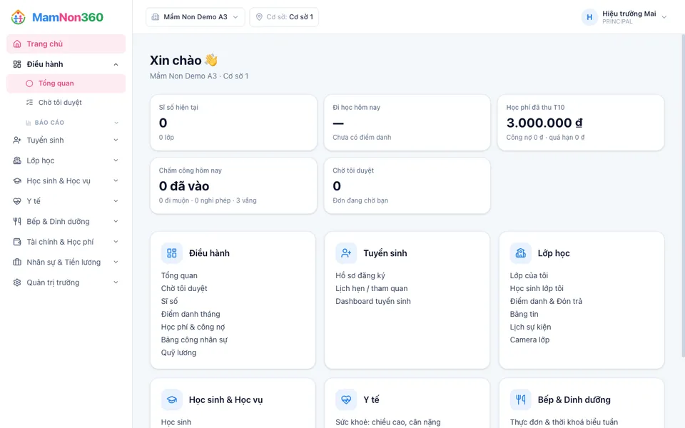Open Điểm danh & Đón trả link
Screen dimensions: 685x428
546,301
